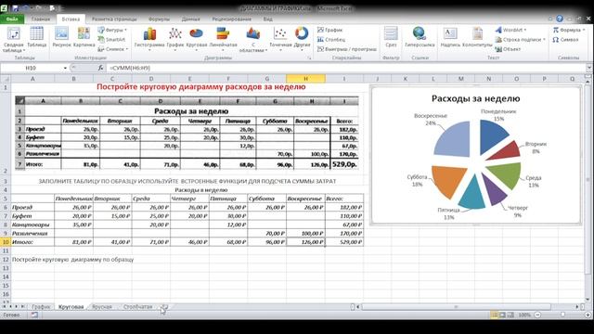Switch to the Главная ribbon tab
Image resolution: width=594 pixels, height=334 pixels.
pos(41,19)
